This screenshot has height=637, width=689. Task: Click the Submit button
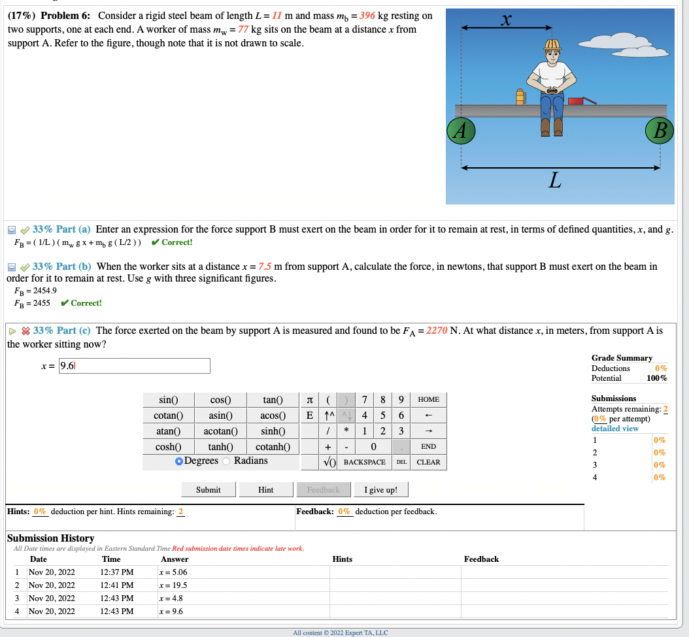coord(209,489)
